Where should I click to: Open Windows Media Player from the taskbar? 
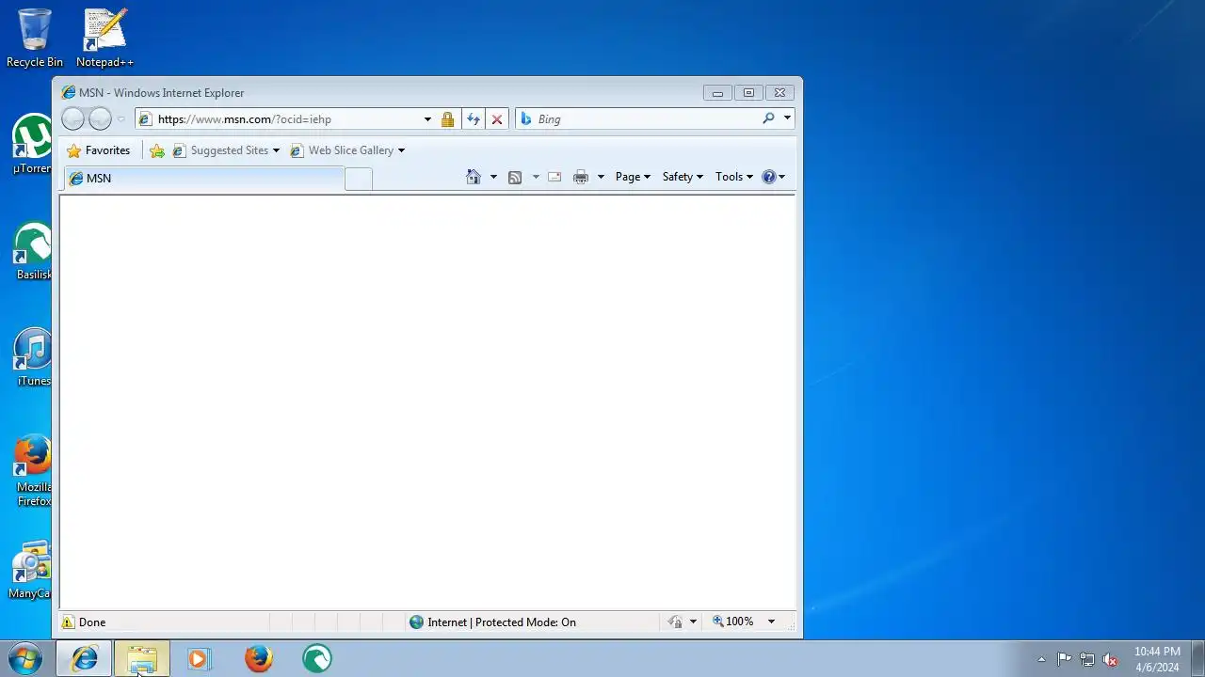(x=199, y=658)
